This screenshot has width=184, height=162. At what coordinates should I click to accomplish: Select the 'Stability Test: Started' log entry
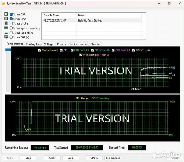pos(90,20)
